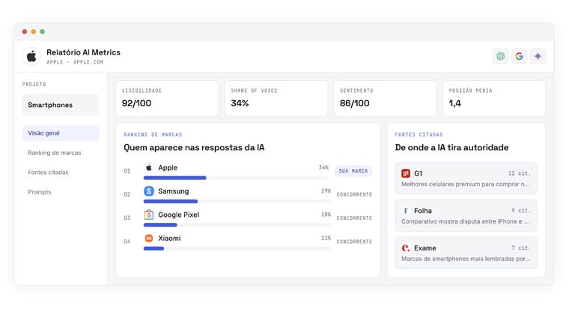Image resolution: width=575 pixels, height=323 pixels.
Task: Click CONCORRENTE label on Xiaomi row
Action: (x=354, y=242)
